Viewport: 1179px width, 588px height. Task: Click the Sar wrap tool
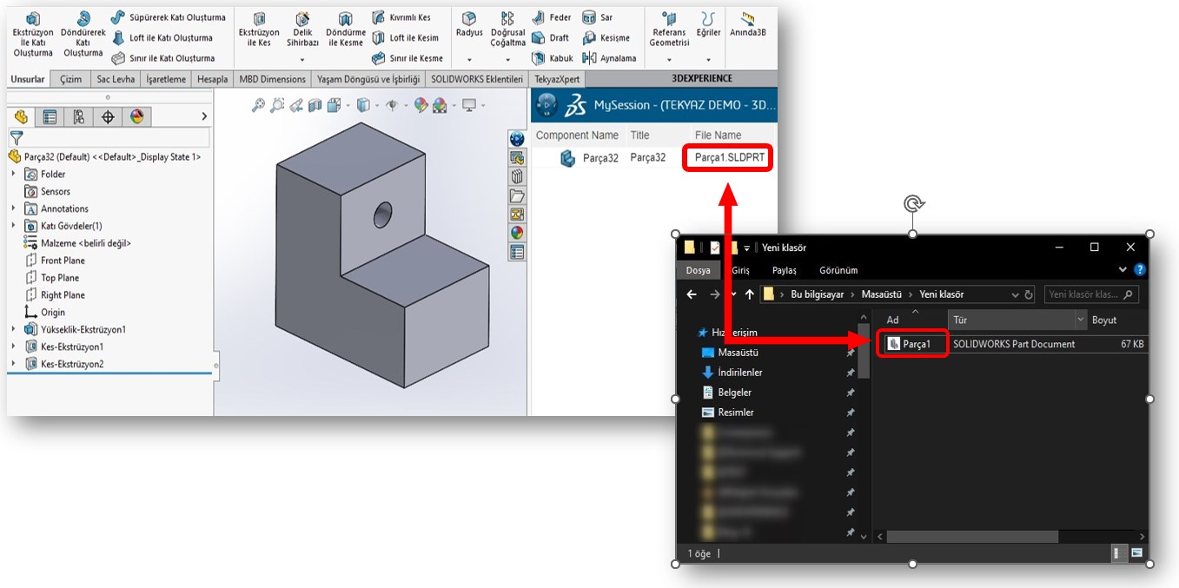click(598, 17)
